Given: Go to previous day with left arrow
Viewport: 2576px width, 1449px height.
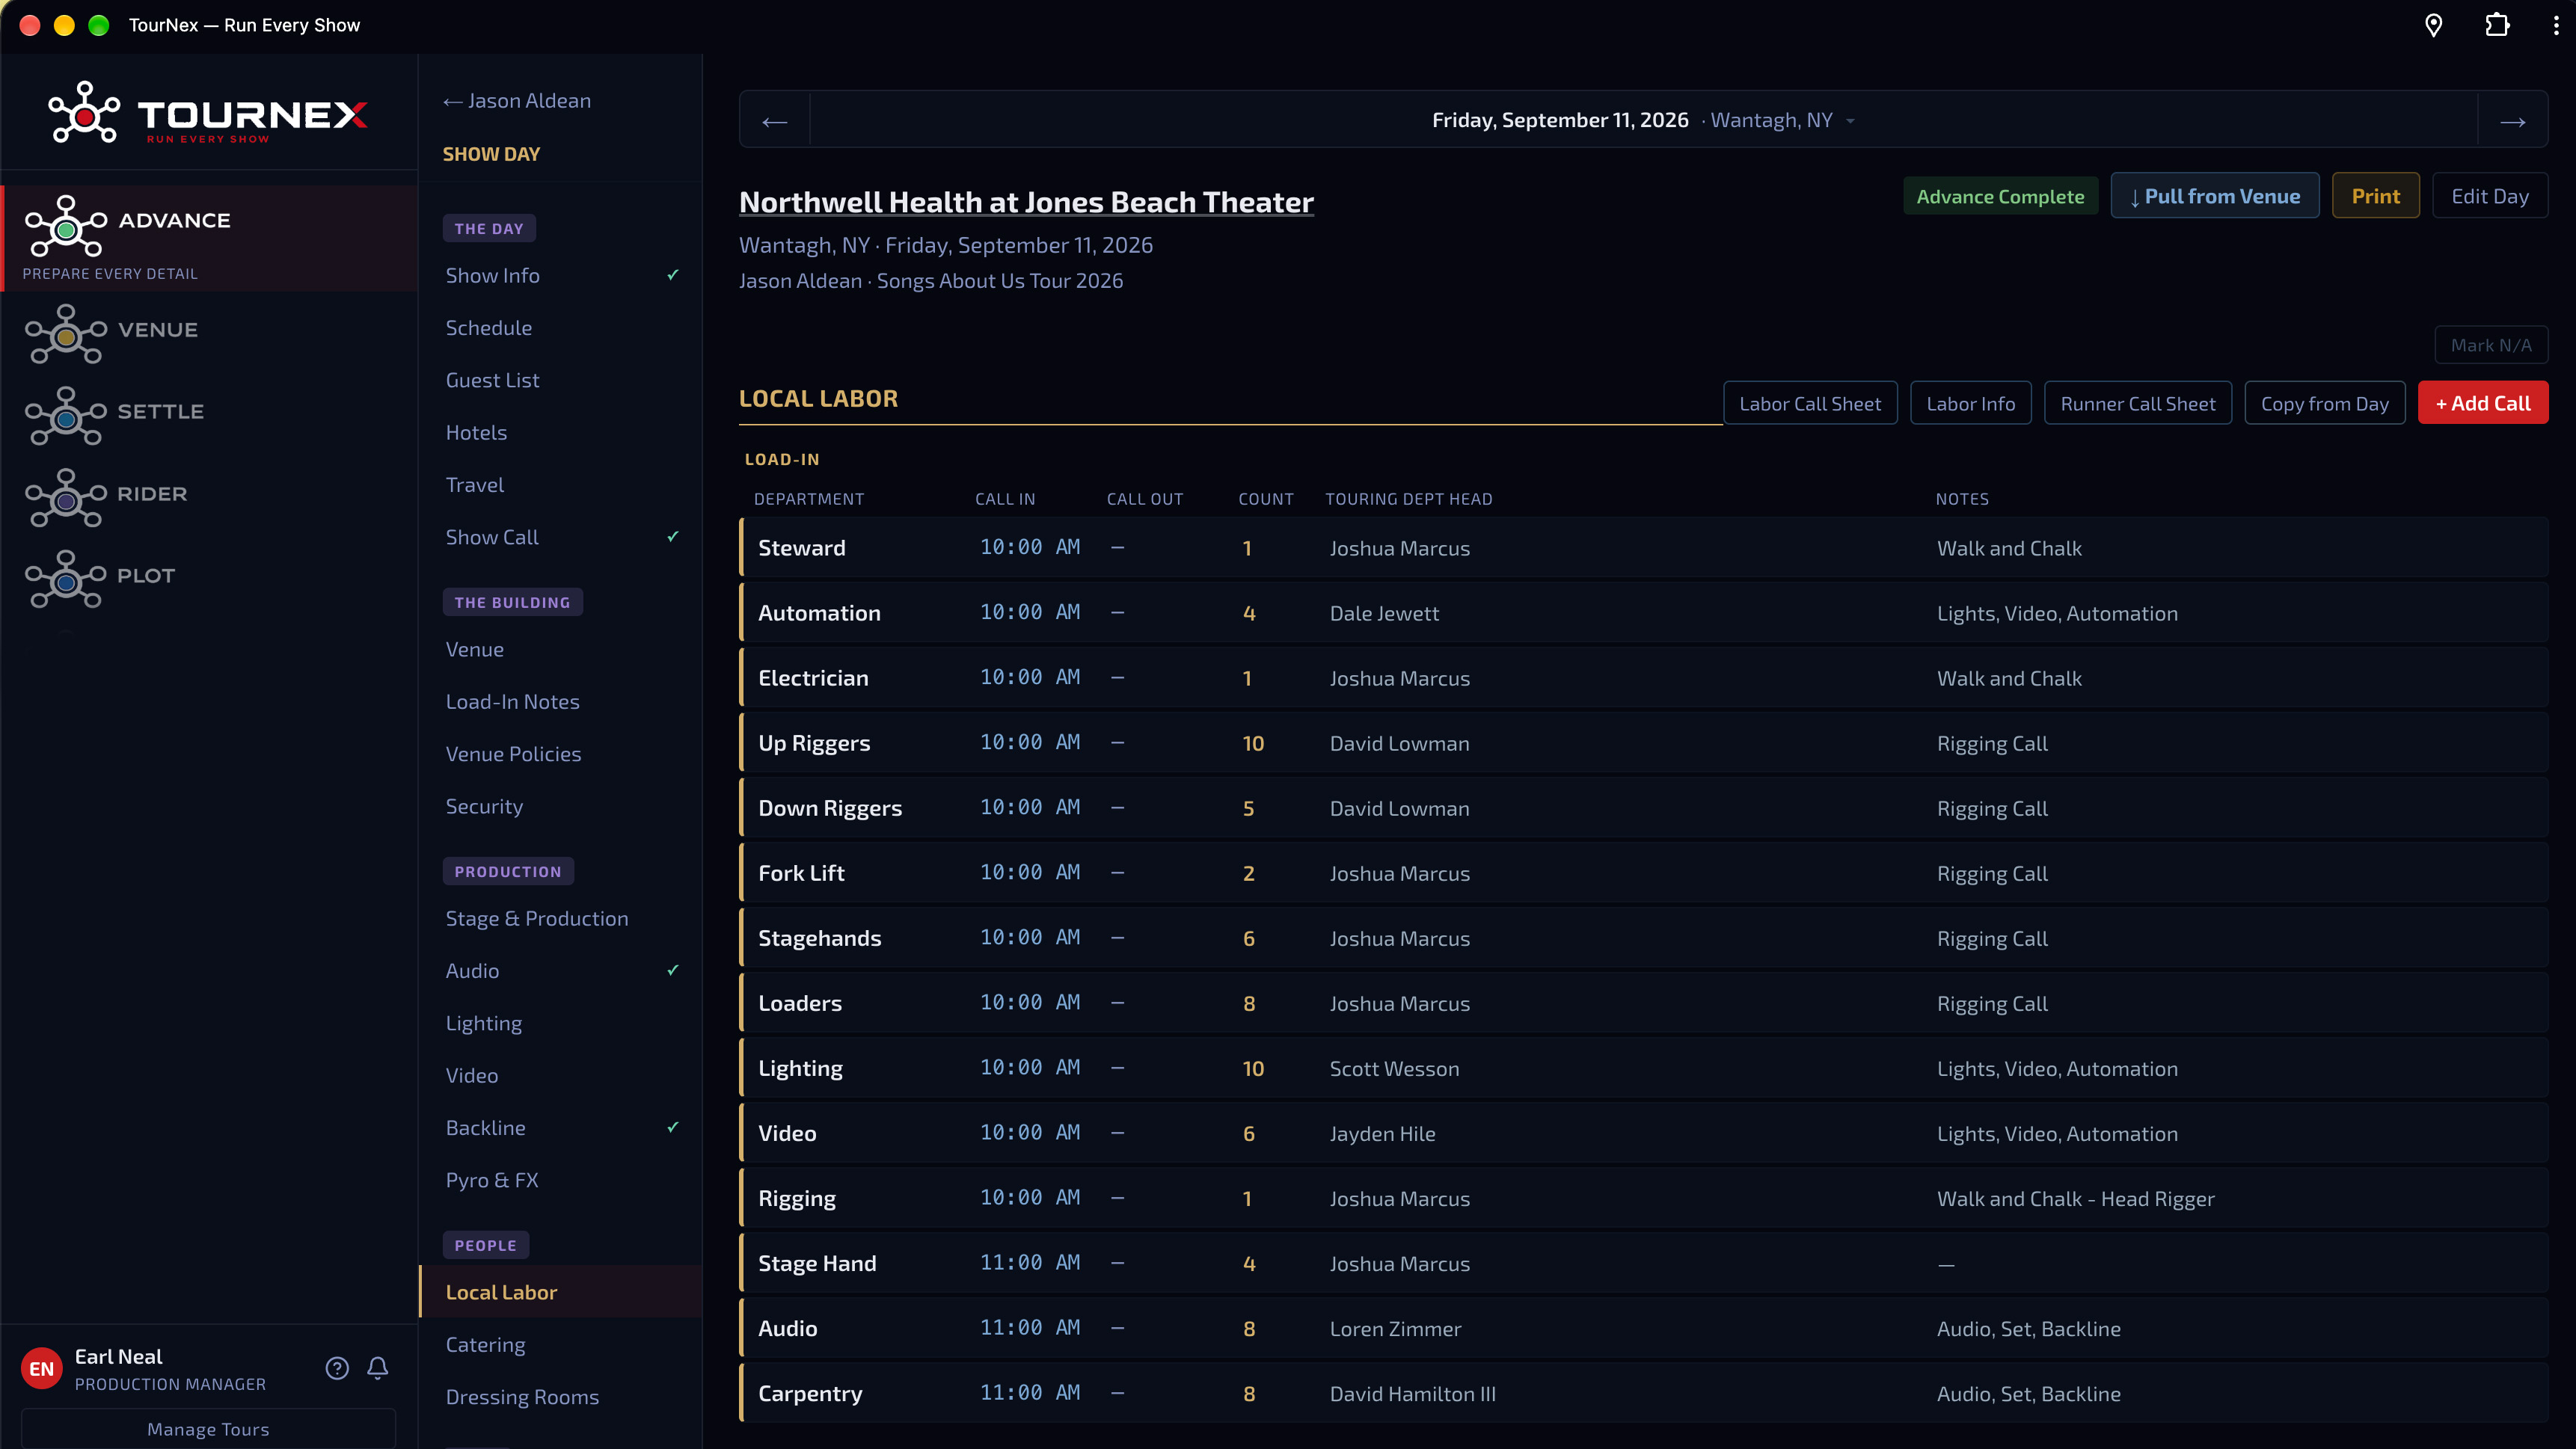Looking at the screenshot, I should click(x=775, y=121).
